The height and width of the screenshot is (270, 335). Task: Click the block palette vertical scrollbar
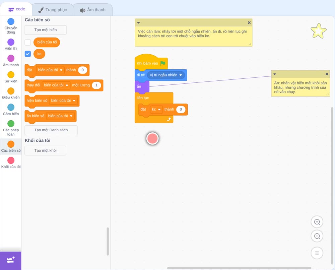(108, 242)
